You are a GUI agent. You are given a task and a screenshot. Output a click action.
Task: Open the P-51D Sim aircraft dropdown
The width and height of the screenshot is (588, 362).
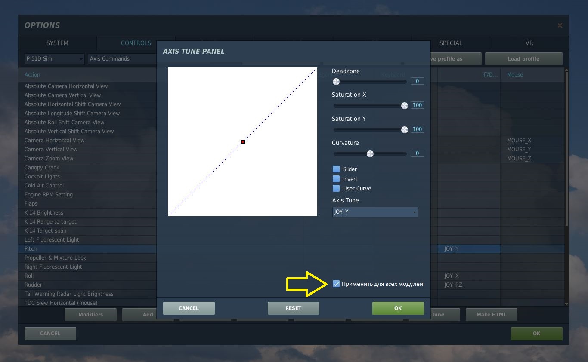click(54, 59)
